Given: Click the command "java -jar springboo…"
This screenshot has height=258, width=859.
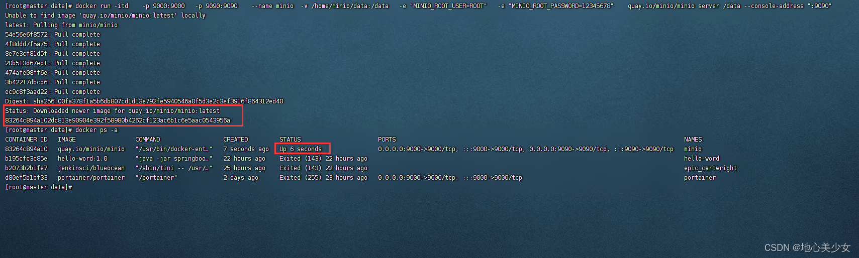Looking at the screenshot, I should [x=174, y=159].
